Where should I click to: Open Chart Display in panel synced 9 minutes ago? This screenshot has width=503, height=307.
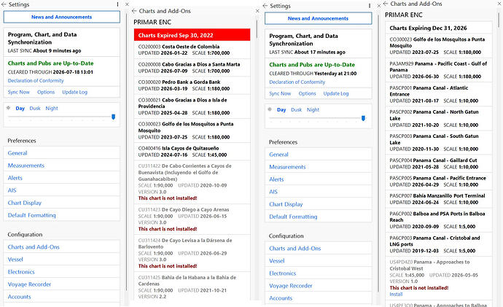click(x=61, y=203)
